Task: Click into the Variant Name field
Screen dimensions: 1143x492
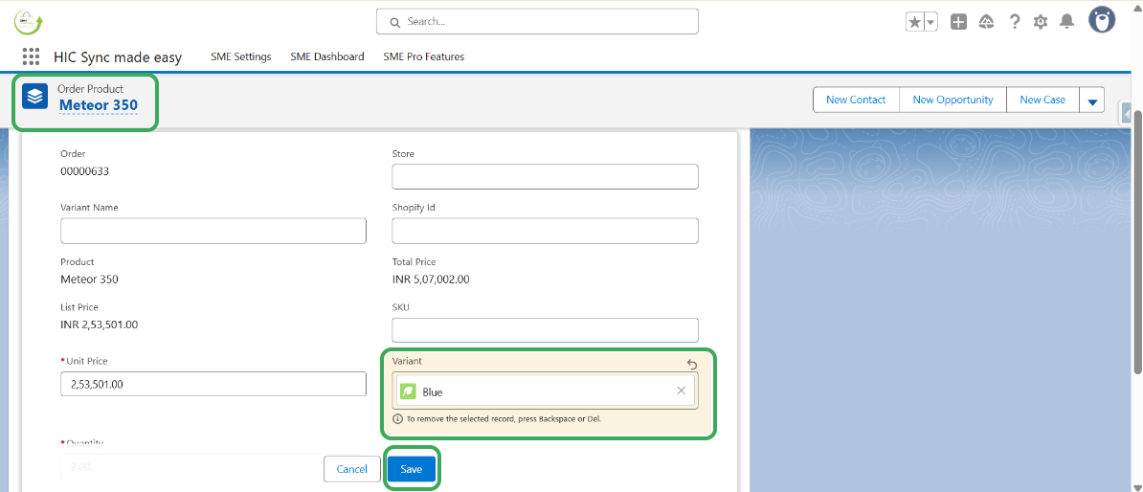Action: pyautogui.click(x=213, y=231)
